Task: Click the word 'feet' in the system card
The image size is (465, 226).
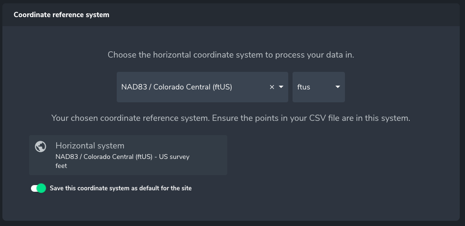Action: tap(61, 166)
